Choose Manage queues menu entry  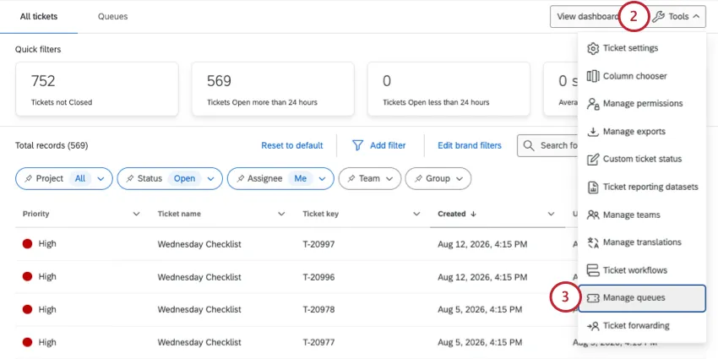pyautogui.click(x=642, y=298)
